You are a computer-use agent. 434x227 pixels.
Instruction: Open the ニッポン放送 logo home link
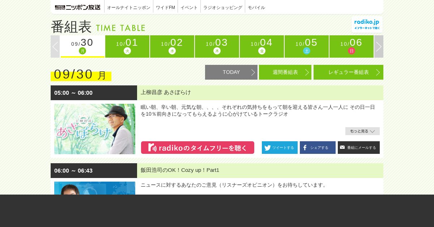click(78, 7)
